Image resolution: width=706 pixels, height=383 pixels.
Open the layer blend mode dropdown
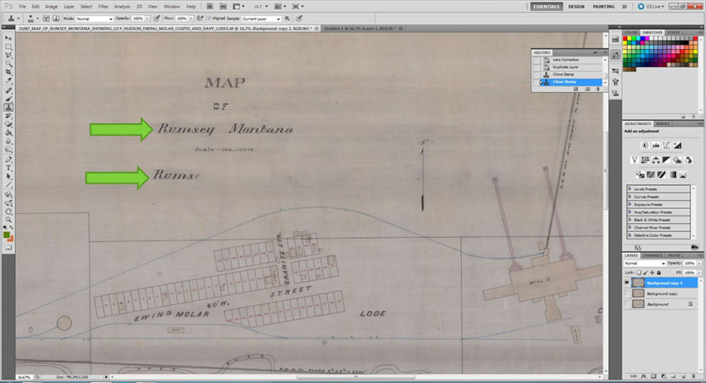[644, 263]
